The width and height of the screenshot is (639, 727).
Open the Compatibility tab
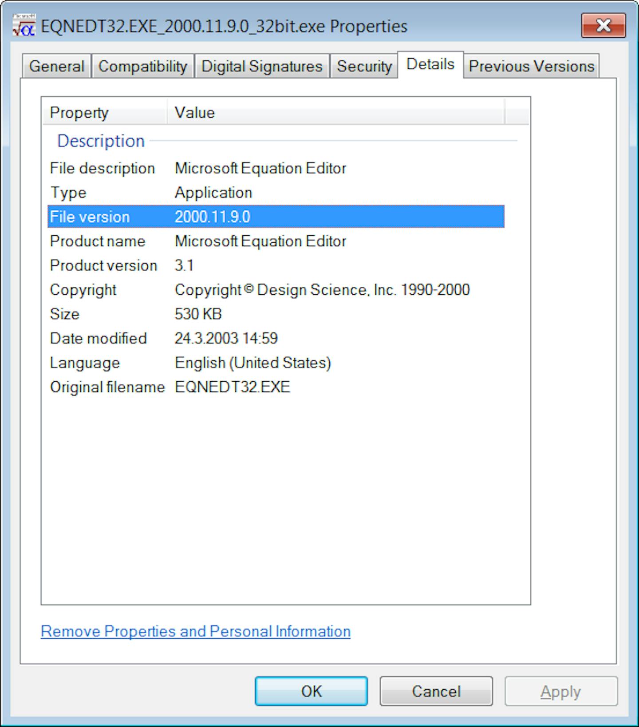(x=143, y=66)
